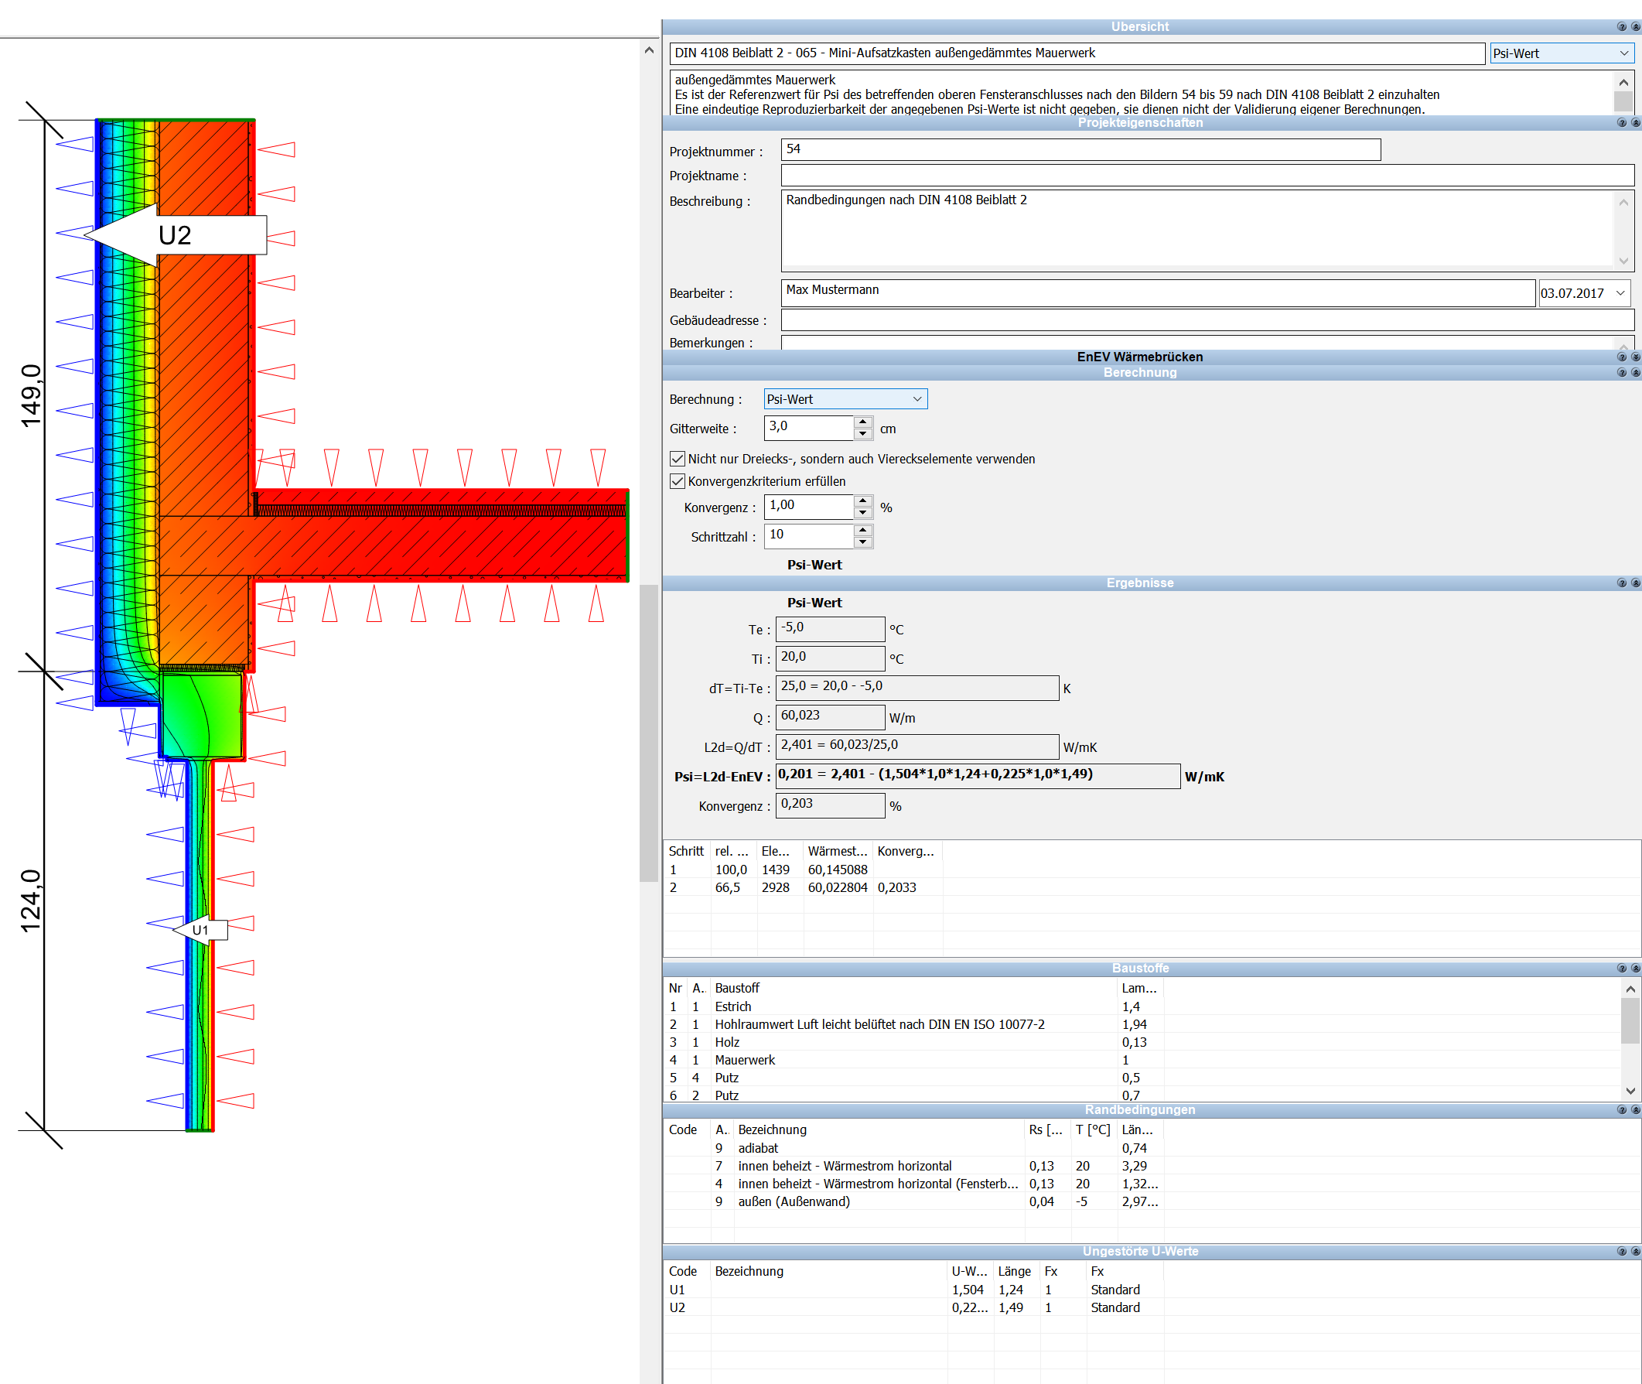Click the Projektname input field

pyautogui.click(x=1207, y=176)
